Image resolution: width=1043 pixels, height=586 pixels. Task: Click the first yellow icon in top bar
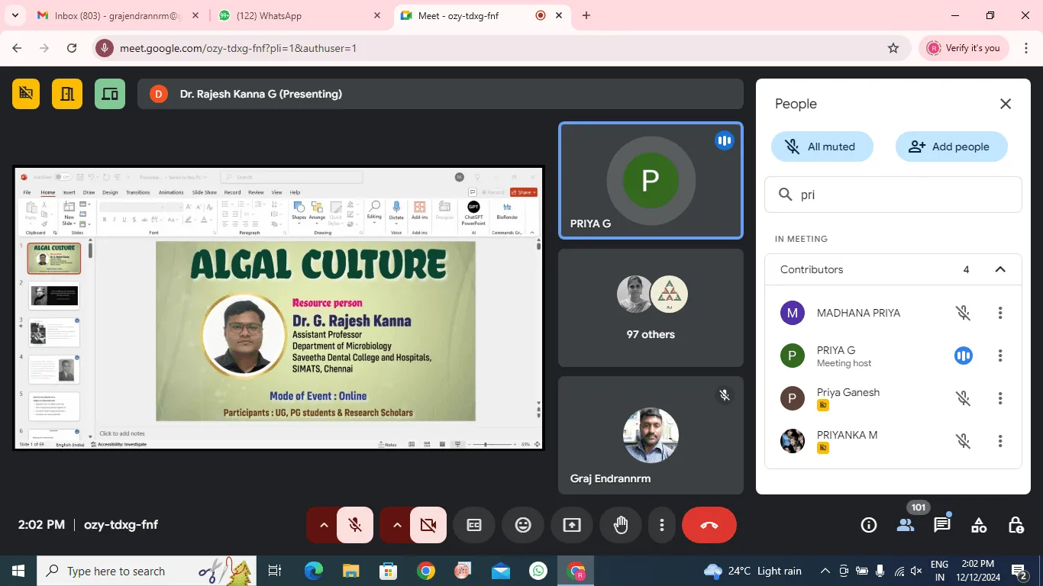tap(26, 94)
